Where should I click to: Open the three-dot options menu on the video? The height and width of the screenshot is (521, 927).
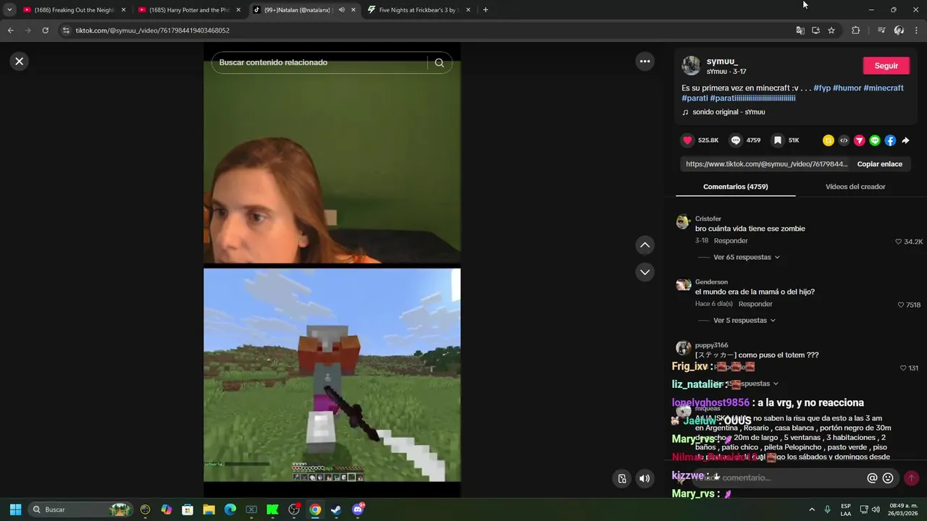pos(645,62)
